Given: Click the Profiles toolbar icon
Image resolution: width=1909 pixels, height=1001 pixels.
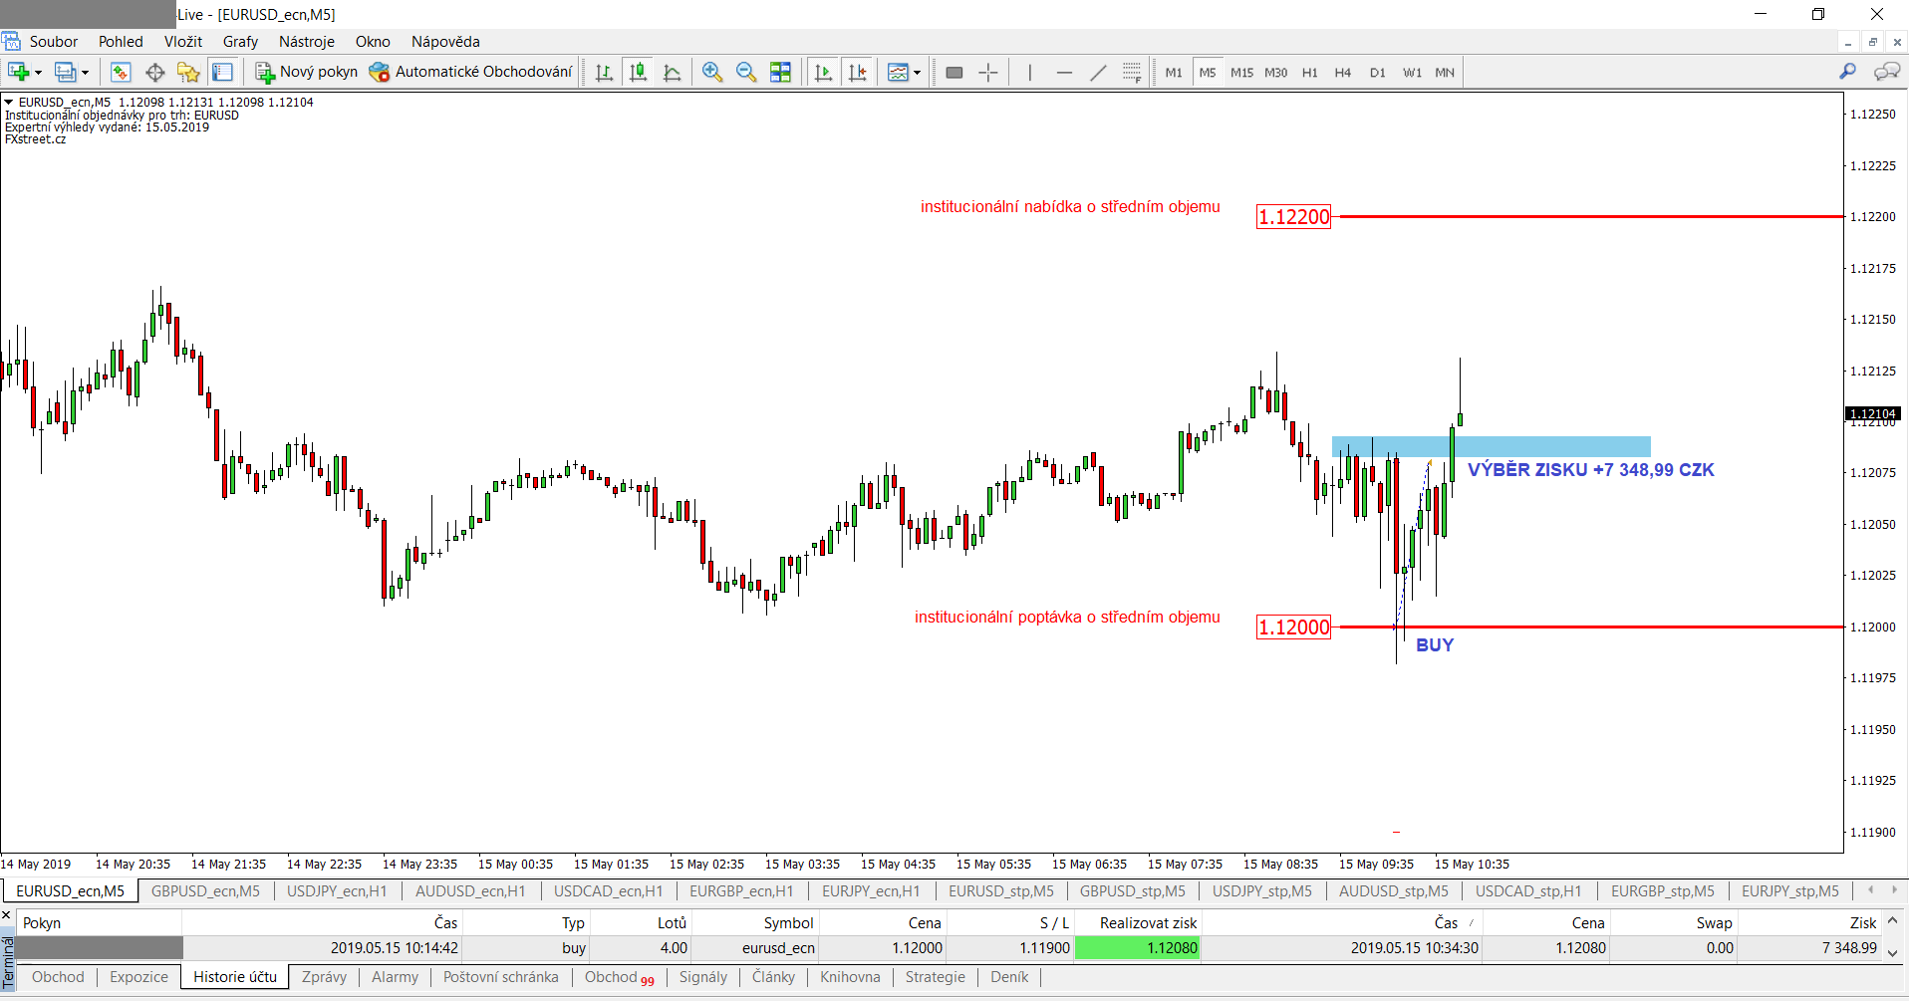Looking at the screenshot, I should pyautogui.click(x=66, y=72).
